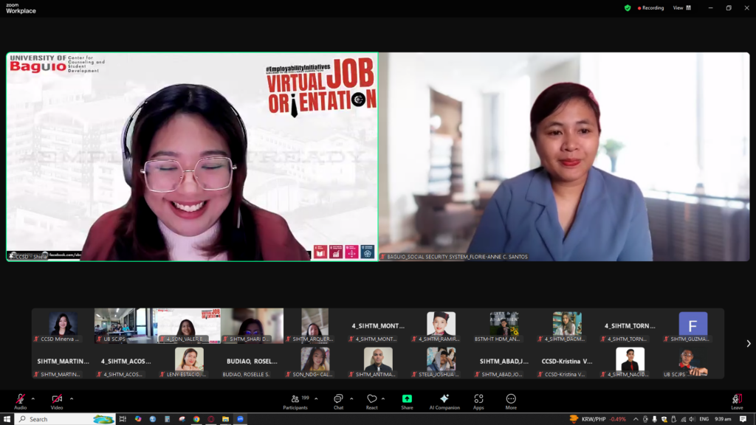
Task: Open File Explorer from the taskbar
Action: (225, 419)
